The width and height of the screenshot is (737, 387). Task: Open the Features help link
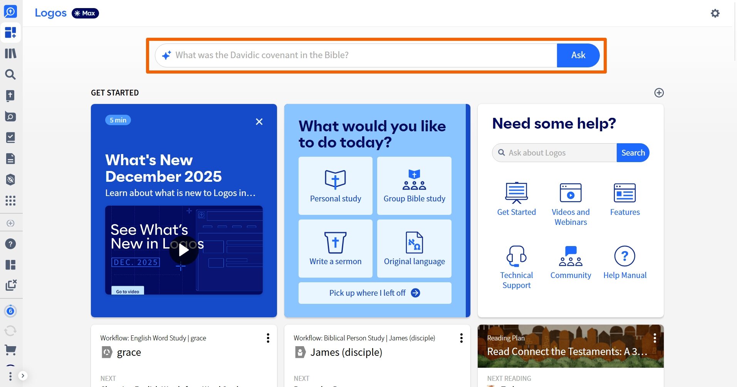coord(625,199)
